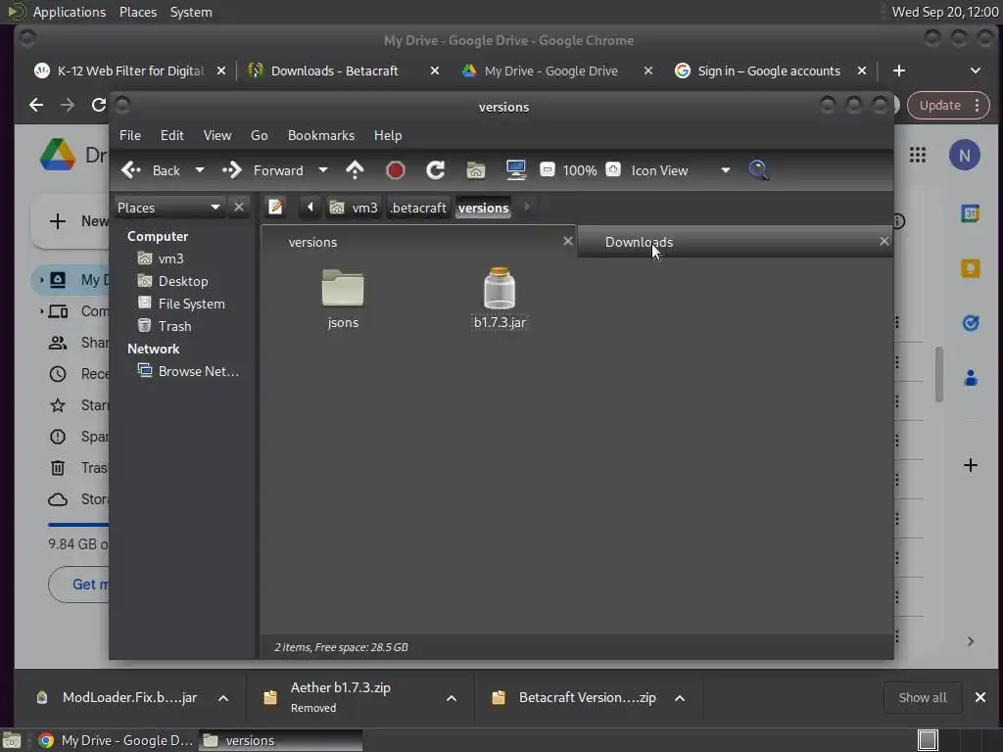Open Google Contacts side panel icon
This screenshot has height=752, width=1003.
click(971, 378)
